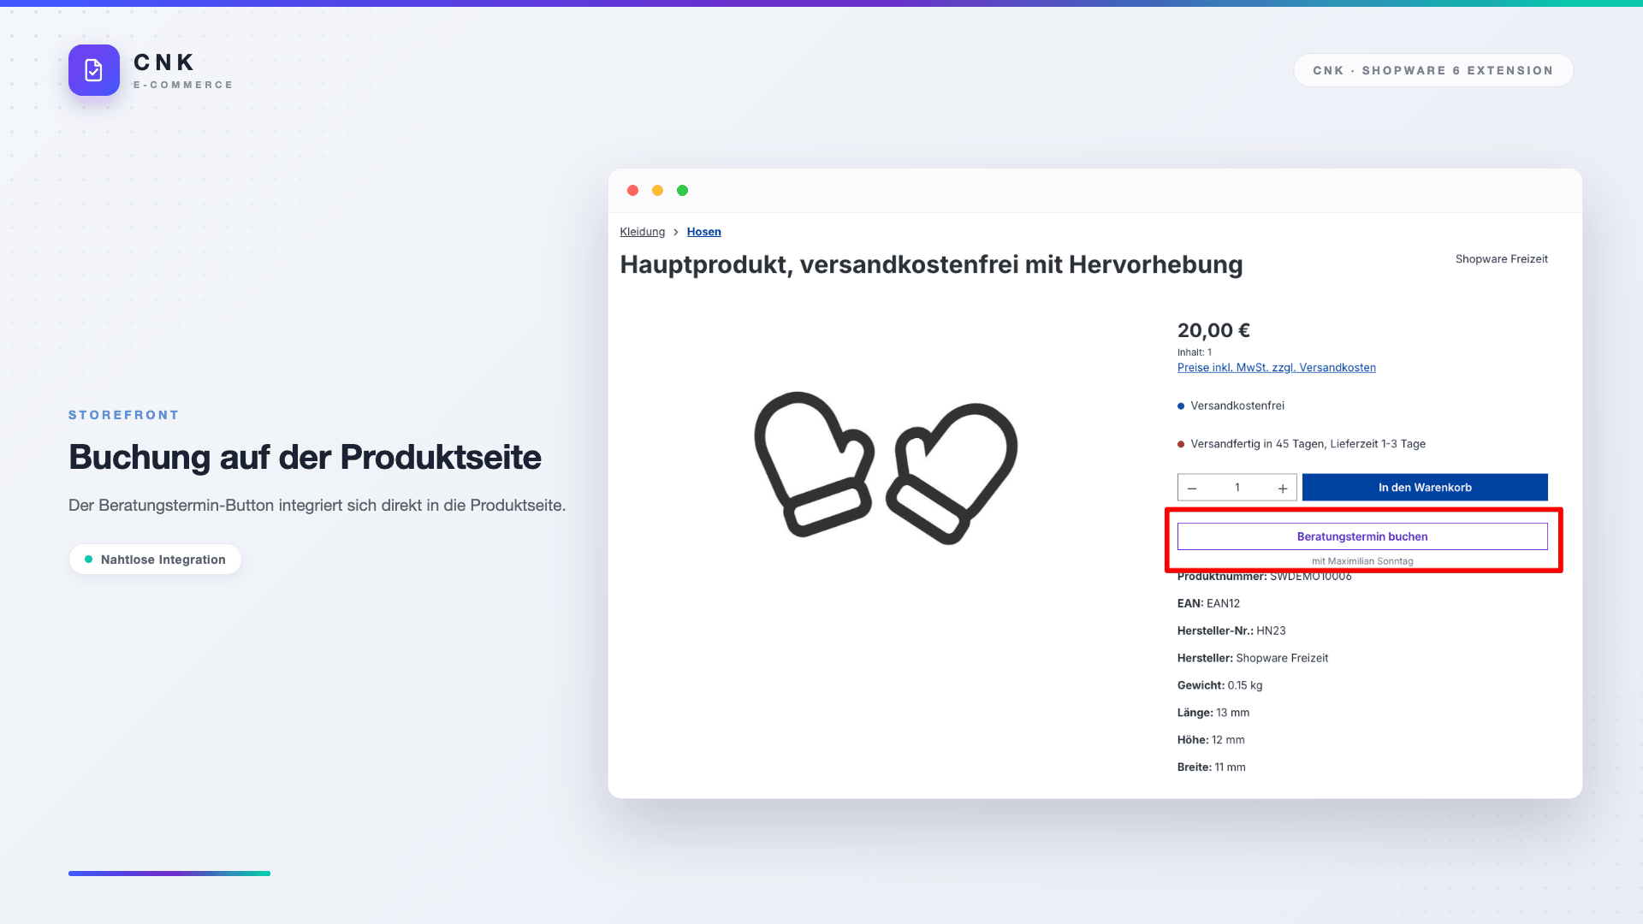Open the Kleidung breadcrumb link
Viewport: 1643px width, 924px height.
coord(643,232)
